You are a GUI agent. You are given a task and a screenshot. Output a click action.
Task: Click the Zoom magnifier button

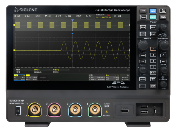pos(163,55)
